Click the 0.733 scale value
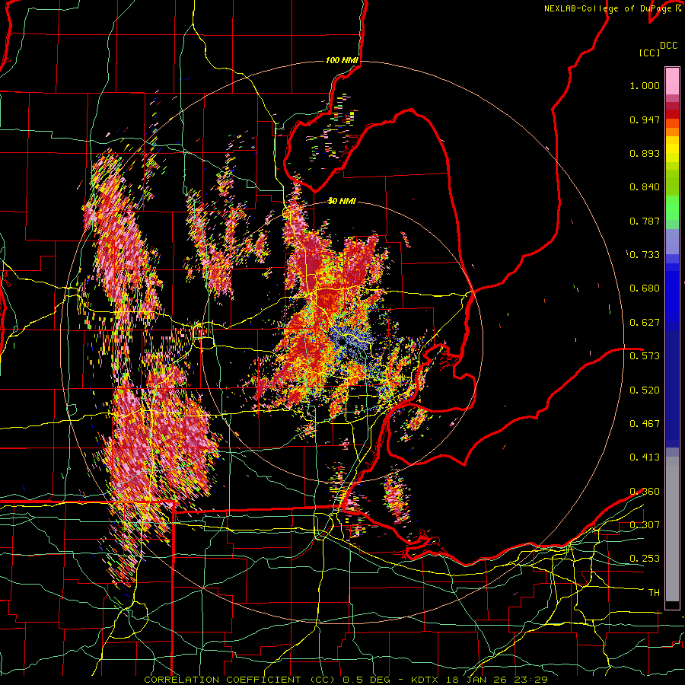Screen dimensions: 685x685 point(645,255)
